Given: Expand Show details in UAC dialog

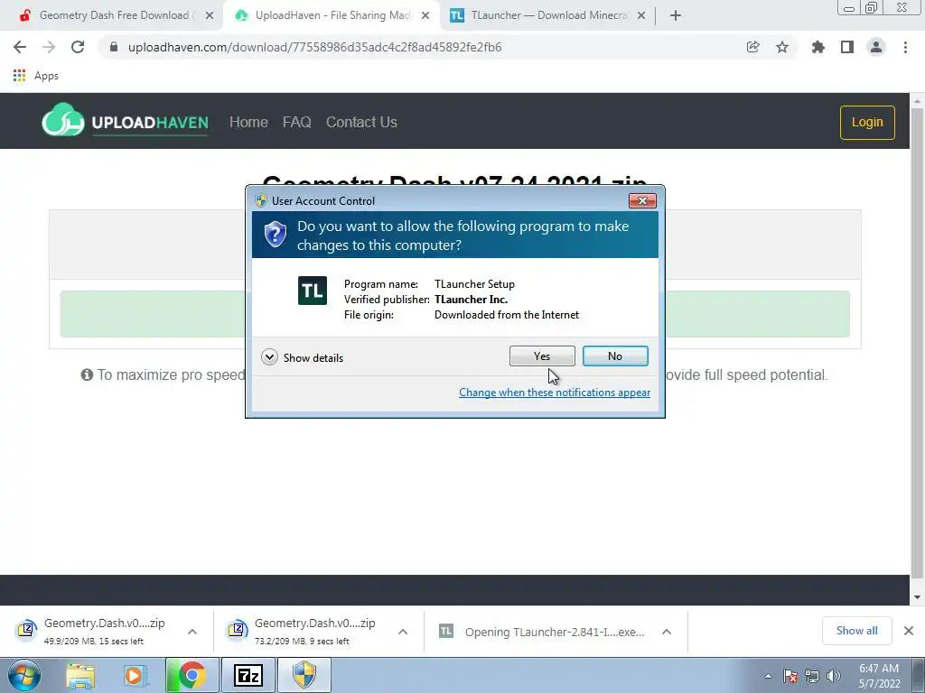Looking at the screenshot, I should [302, 357].
